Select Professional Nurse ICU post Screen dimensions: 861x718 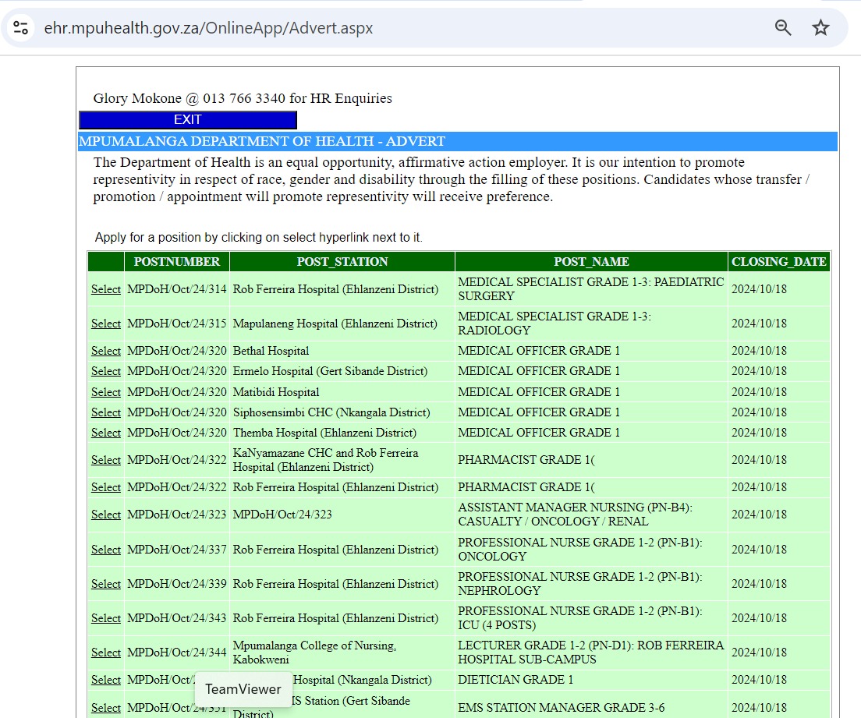[106, 618]
